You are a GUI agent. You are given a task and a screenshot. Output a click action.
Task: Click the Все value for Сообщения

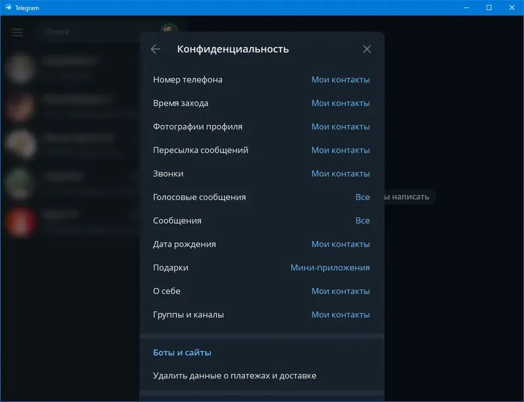363,221
